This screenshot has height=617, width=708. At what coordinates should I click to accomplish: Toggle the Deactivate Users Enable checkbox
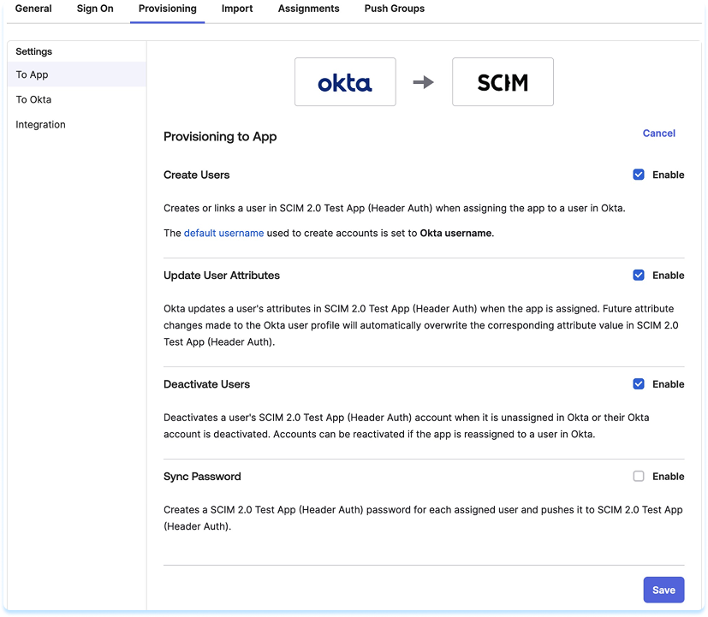639,384
